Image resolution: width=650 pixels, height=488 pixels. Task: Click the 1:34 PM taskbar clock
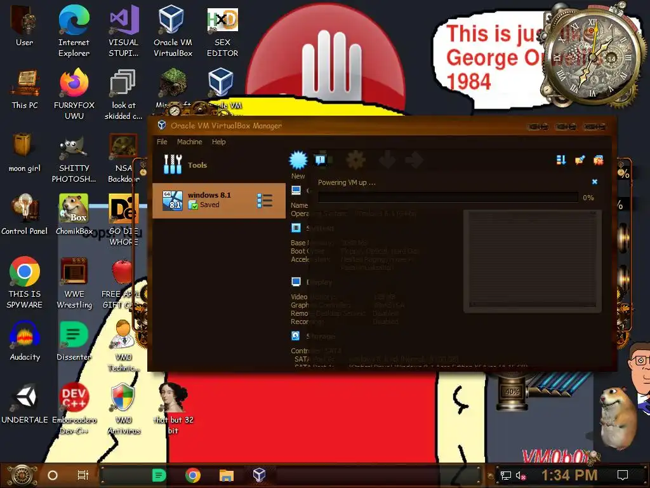[569, 475]
